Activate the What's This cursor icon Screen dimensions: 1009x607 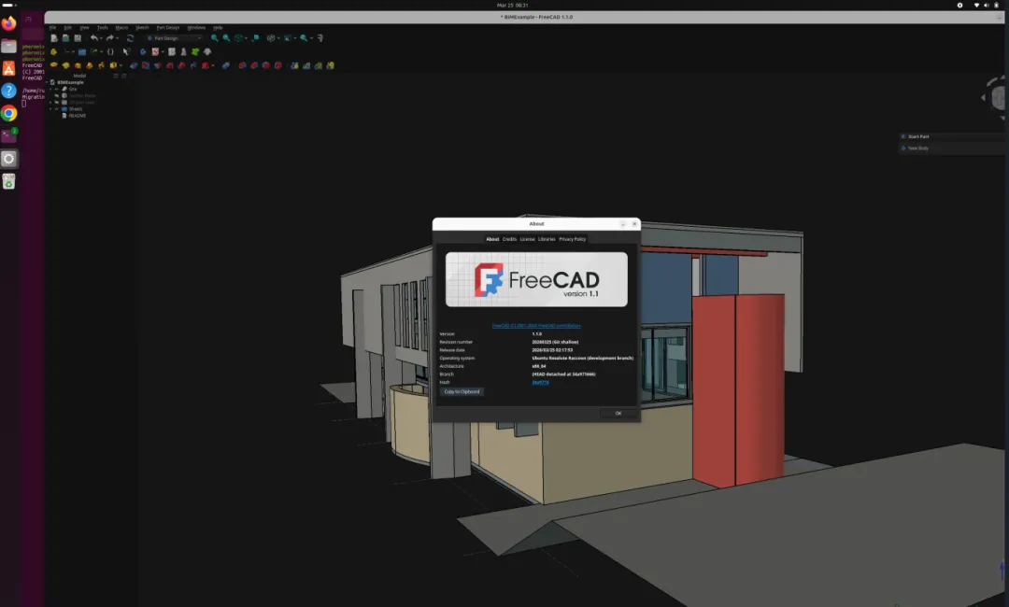(x=127, y=51)
